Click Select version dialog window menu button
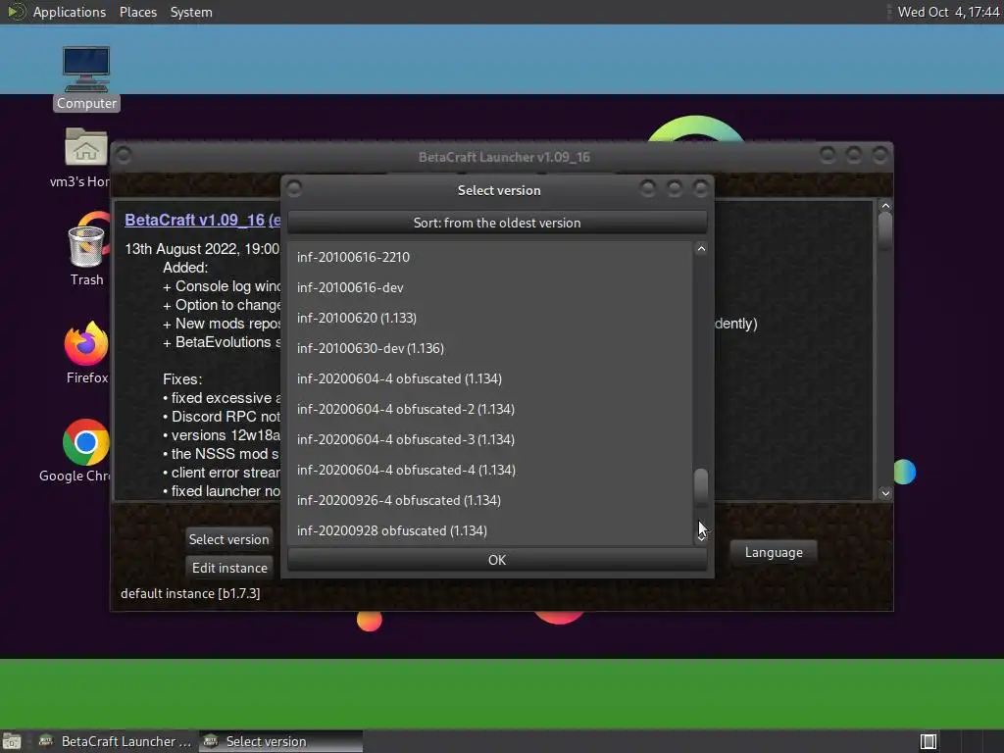The height and width of the screenshot is (753, 1004). (x=294, y=188)
